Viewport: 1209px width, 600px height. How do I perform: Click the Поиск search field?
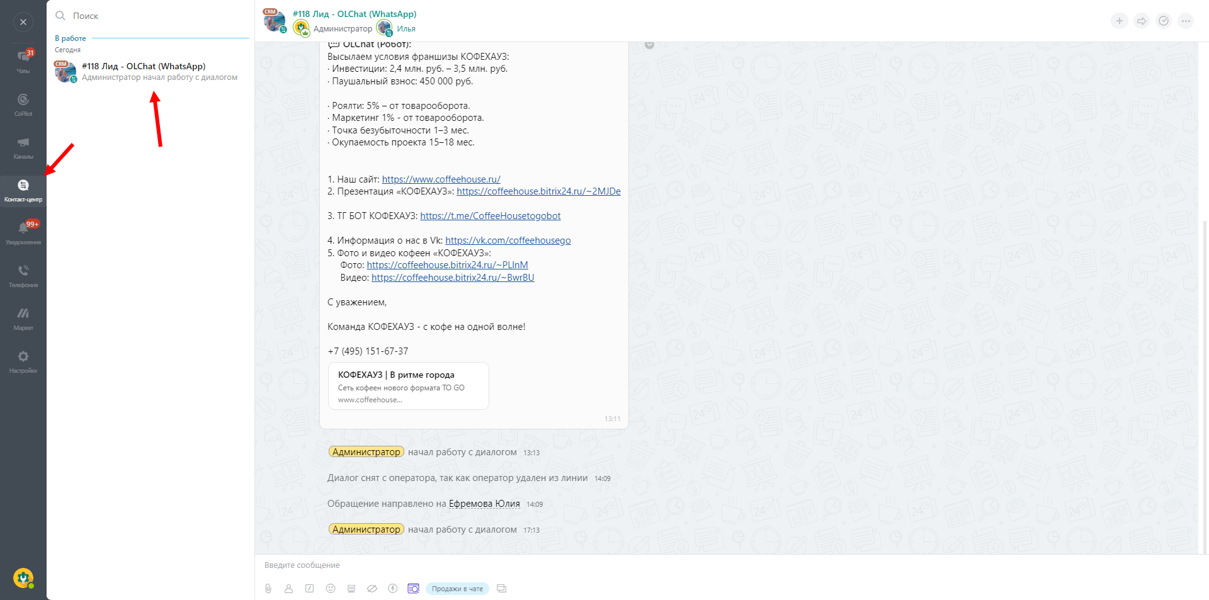click(151, 16)
